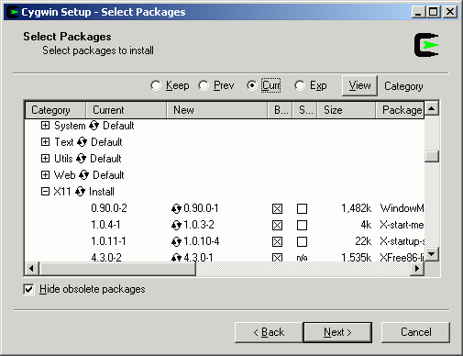Click the Category column header
The width and height of the screenshot is (463, 356).
pyautogui.click(x=56, y=110)
